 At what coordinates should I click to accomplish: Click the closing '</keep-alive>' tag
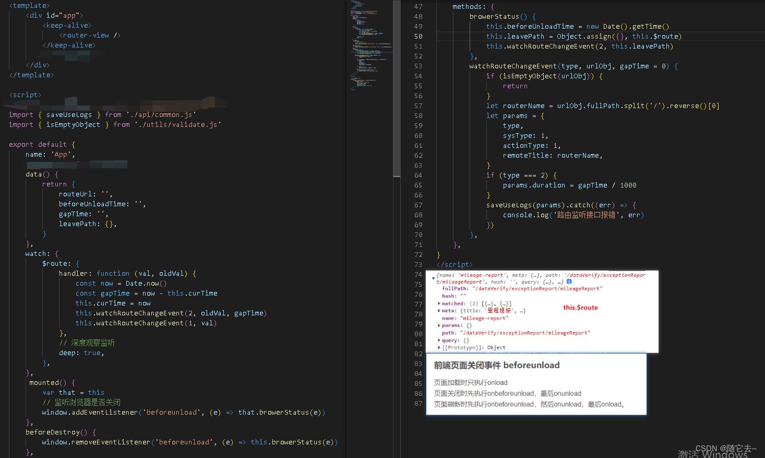coord(69,45)
